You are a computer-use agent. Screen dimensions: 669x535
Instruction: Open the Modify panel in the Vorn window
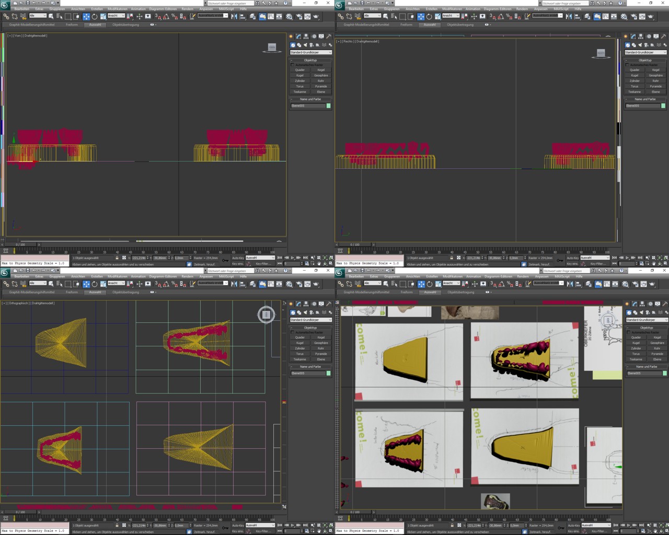298,37
